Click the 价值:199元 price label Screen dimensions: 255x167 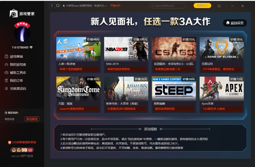point(140,39)
